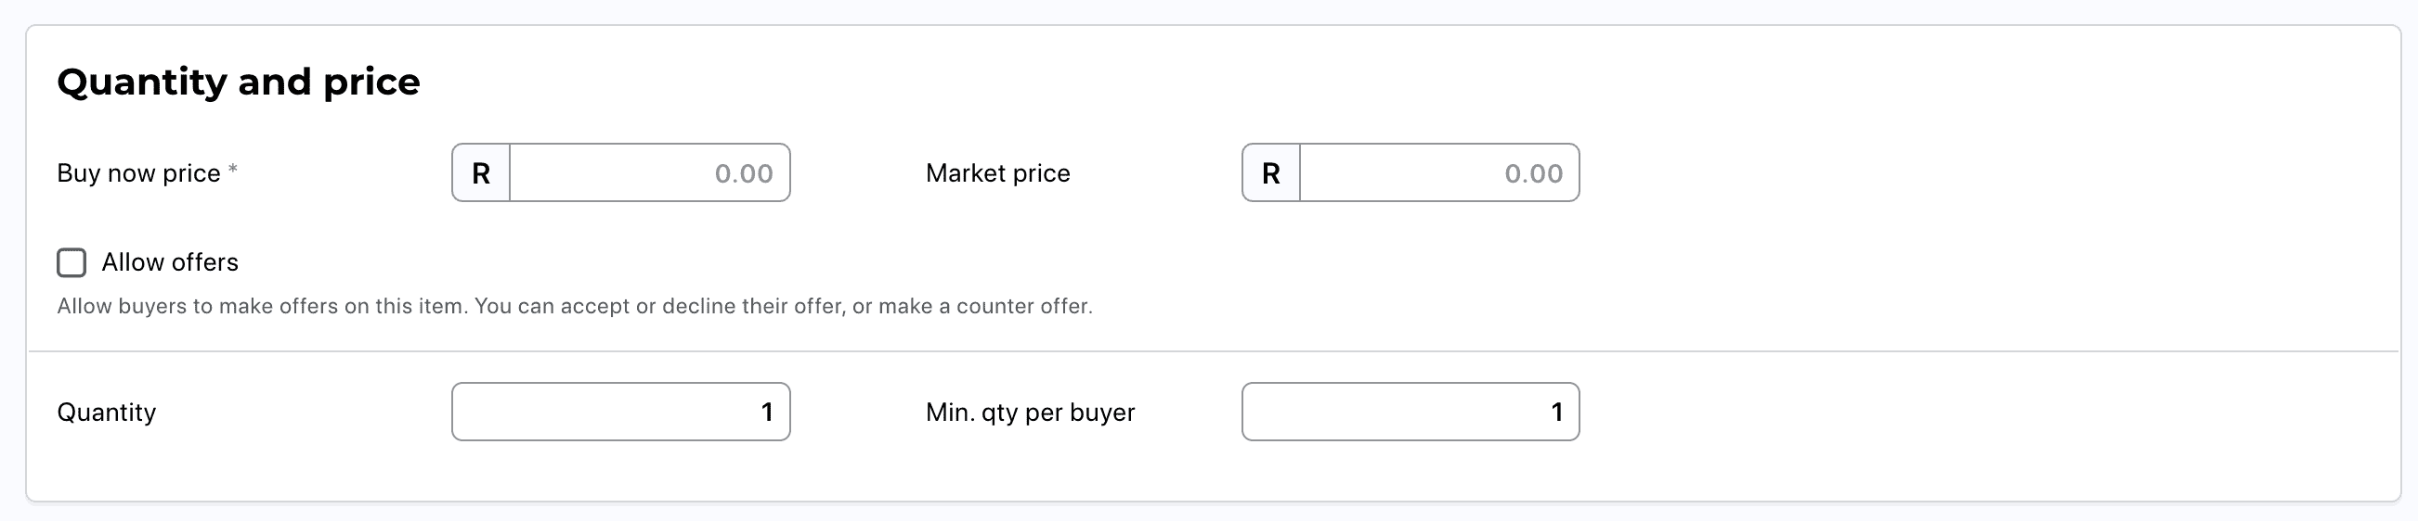The height and width of the screenshot is (521, 2418).
Task: Click the Quantity and price heading
Action: [x=239, y=83]
